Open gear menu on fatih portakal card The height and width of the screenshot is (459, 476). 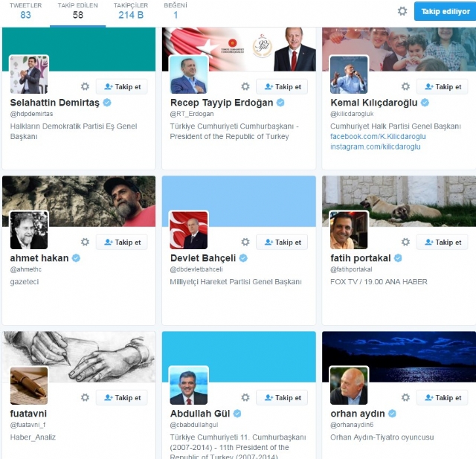point(405,242)
